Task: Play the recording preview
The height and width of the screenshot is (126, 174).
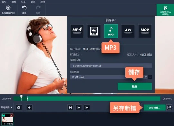Action: [79, 107]
